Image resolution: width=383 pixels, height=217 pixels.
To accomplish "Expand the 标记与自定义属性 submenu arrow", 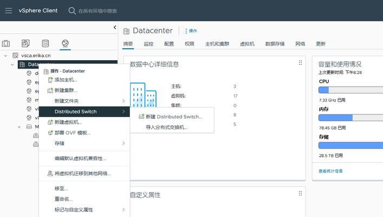I will 124,209.
